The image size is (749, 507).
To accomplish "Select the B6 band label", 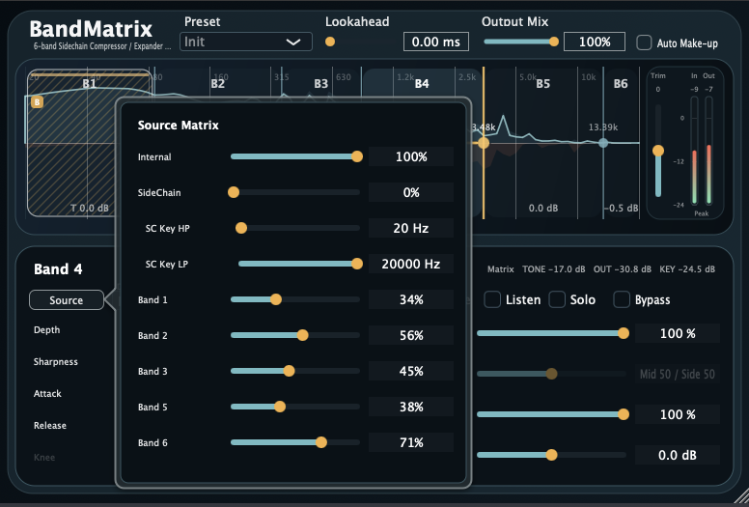I will click(x=621, y=84).
